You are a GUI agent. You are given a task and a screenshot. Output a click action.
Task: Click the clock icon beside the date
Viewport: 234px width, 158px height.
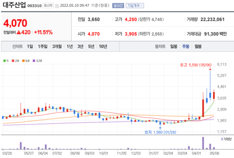[57, 6]
